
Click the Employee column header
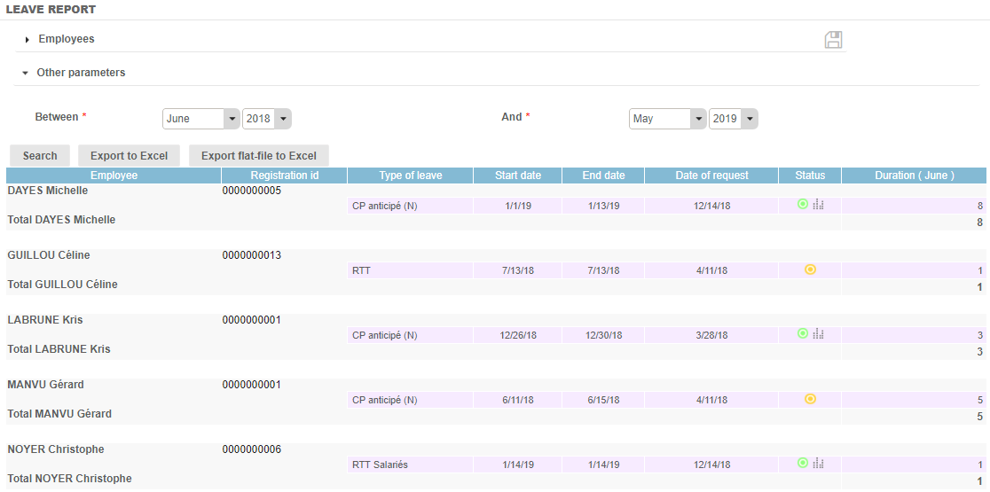tap(114, 176)
